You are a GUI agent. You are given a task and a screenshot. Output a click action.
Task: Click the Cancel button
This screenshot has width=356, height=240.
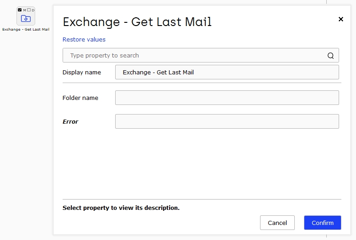277,223
